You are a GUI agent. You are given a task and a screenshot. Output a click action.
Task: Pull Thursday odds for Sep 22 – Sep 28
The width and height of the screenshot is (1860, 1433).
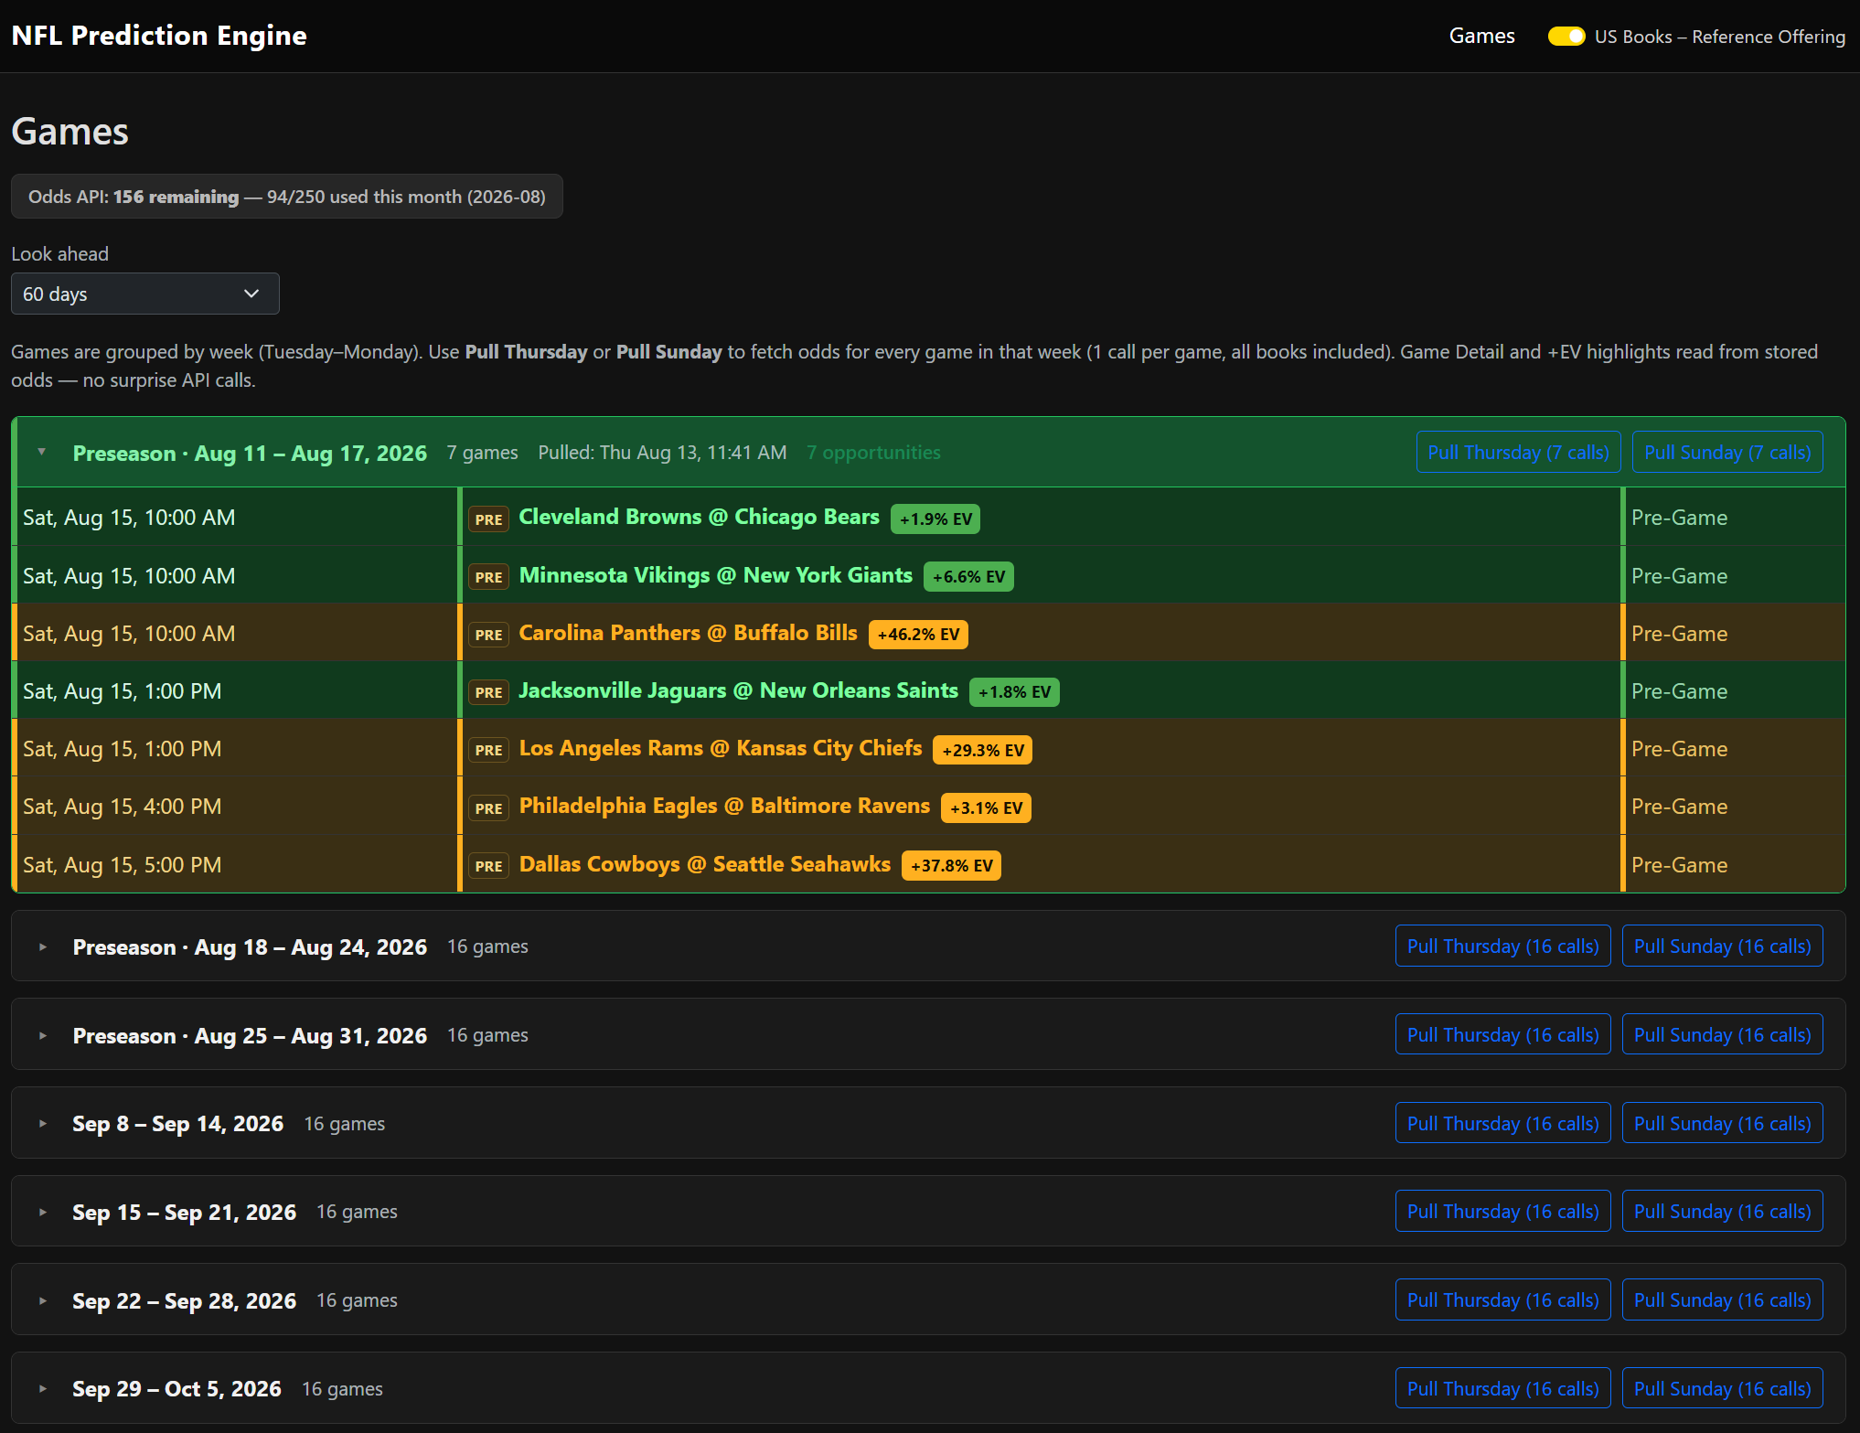(x=1502, y=1299)
